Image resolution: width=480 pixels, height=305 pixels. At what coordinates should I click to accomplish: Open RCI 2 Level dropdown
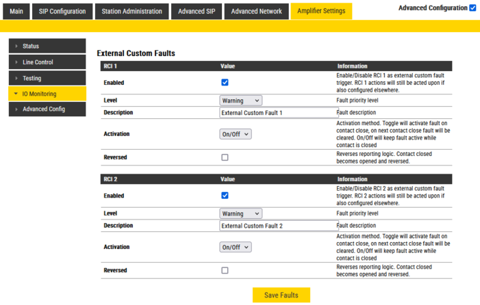240,213
